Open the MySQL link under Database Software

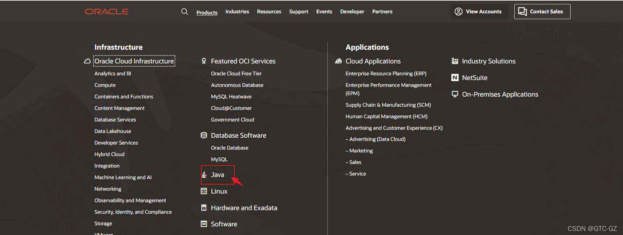coord(219,159)
